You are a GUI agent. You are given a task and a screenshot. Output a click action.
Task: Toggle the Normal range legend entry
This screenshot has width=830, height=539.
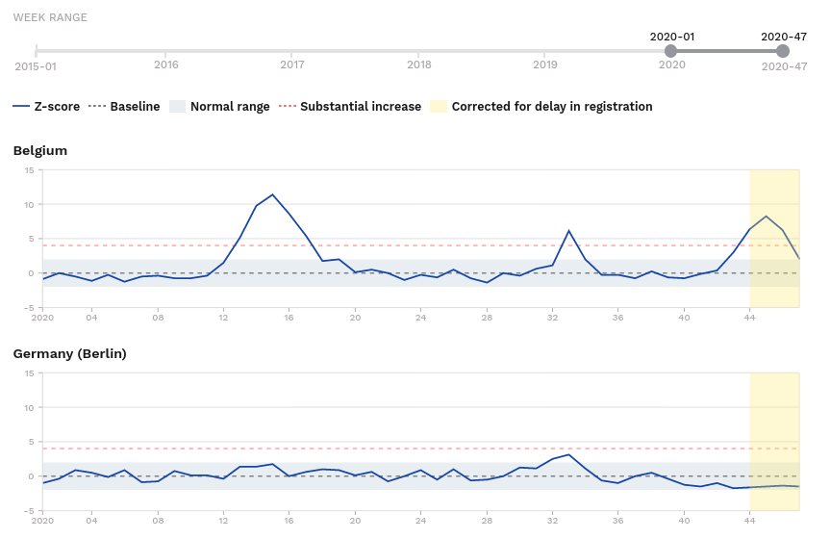[229, 106]
